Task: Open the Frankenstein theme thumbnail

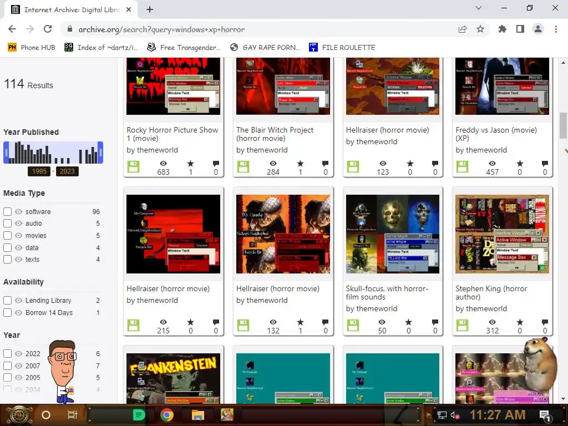Action: [x=173, y=378]
